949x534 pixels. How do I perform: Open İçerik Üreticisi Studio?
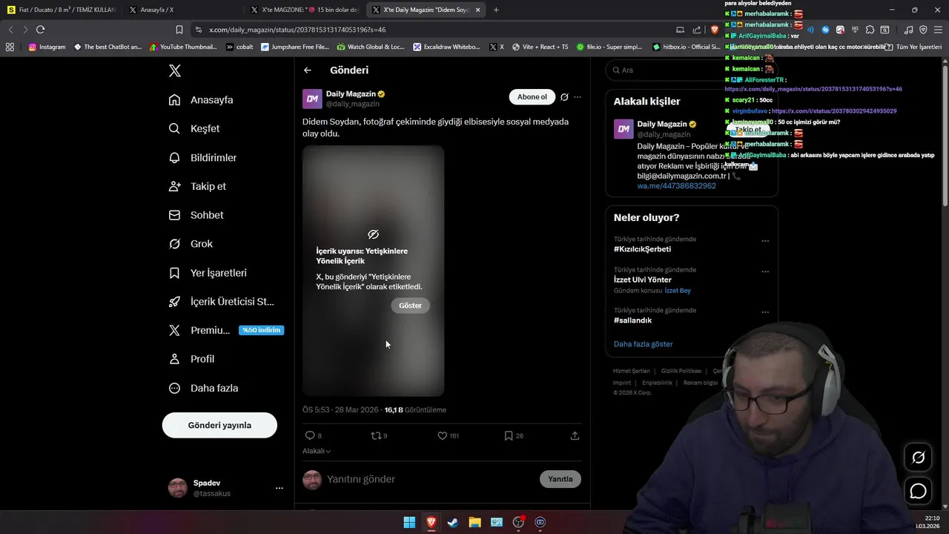click(222, 302)
